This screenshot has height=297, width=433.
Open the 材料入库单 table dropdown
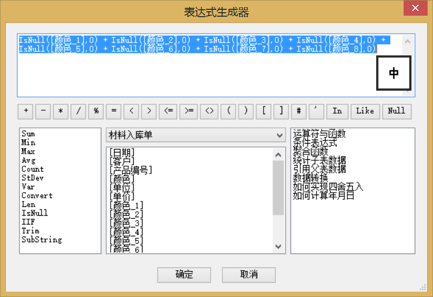tap(196, 135)
